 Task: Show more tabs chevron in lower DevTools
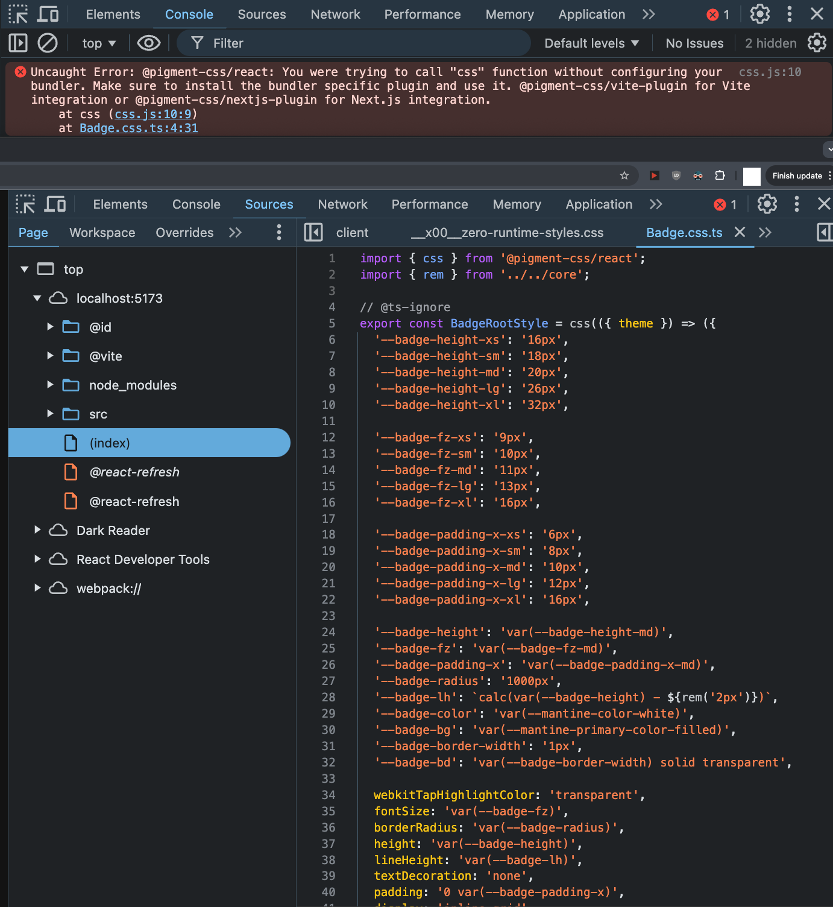click(656, 204)
